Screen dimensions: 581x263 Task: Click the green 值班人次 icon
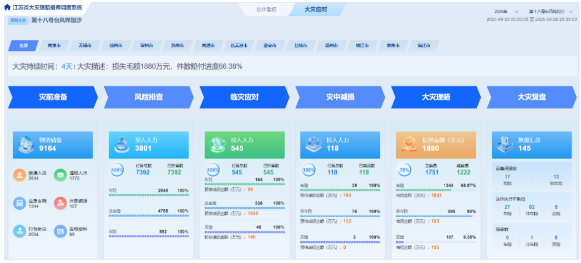60,175
